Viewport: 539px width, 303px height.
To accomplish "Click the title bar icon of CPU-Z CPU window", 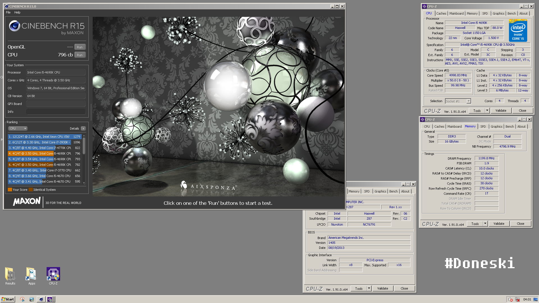I will (x=424, y=6).
